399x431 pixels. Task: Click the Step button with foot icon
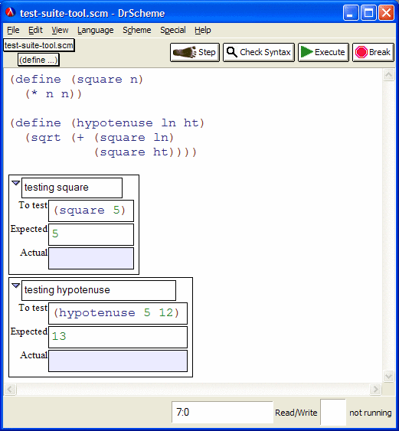click(x=195, y=52)
